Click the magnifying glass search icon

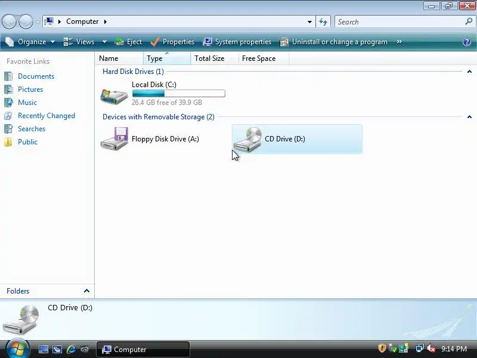coord(469,21)
